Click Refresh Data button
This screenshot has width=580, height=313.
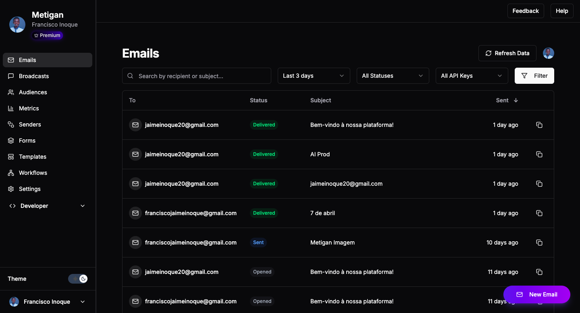[507, 53]
